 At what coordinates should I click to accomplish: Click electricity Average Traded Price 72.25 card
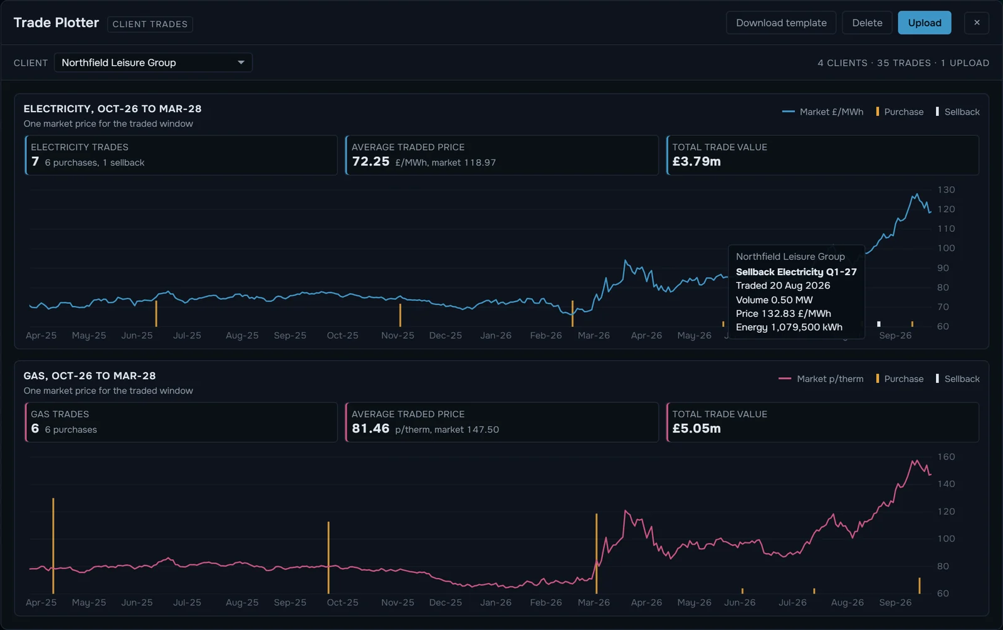click(501, 155)
